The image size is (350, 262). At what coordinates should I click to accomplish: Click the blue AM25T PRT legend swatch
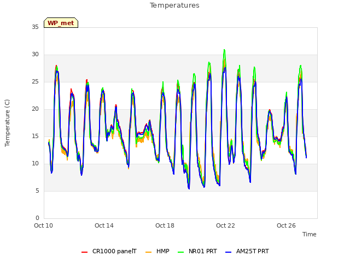point(228,252)
